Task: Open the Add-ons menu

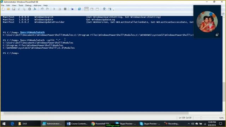Action: [37, 6]
